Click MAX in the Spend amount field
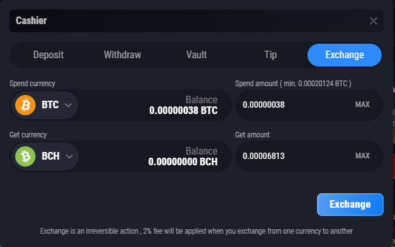This screenshot has width=395, height=247. click(x=362, y=104)
